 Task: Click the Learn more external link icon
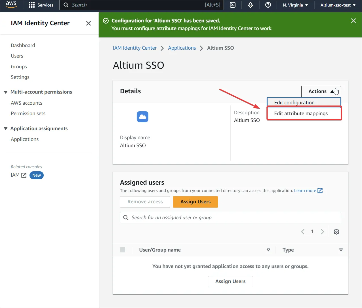click(x=320, y=191)
